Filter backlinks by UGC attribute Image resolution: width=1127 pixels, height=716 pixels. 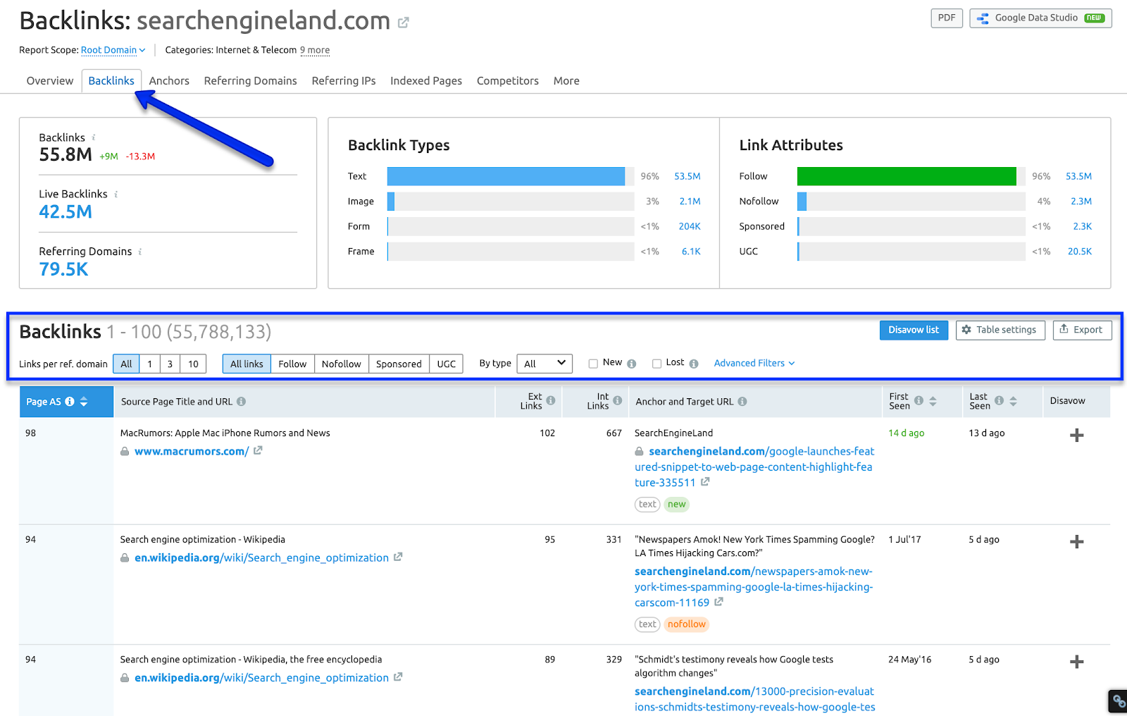pyautogui.click(x=447, y=364)
